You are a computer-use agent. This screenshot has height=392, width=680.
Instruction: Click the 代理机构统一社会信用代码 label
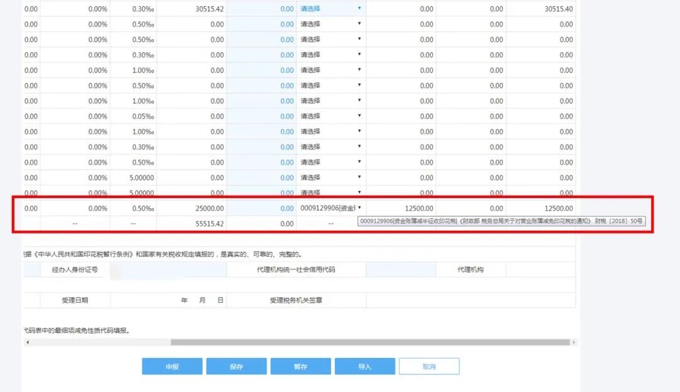(x=296, y=270)
